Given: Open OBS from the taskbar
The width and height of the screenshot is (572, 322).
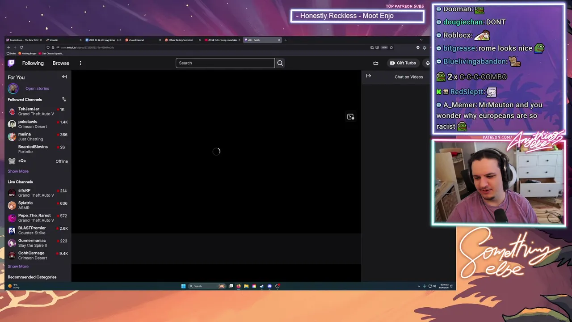Looking at the screenshot, I should 278,286.
